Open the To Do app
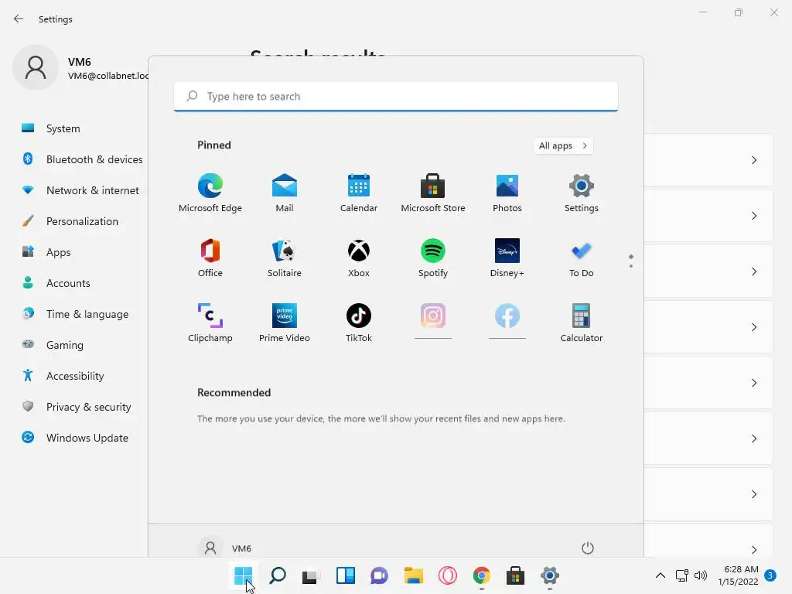 582,258
